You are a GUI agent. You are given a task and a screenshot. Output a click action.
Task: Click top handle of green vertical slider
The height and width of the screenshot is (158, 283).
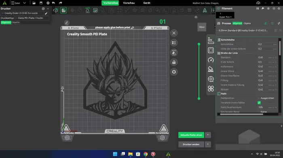click(199, 44)
